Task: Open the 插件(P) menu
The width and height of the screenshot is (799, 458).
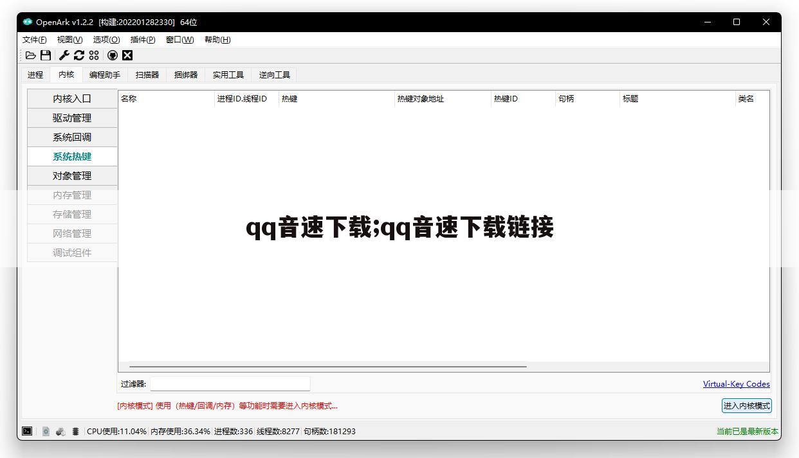Action: (x=143, y=39)
